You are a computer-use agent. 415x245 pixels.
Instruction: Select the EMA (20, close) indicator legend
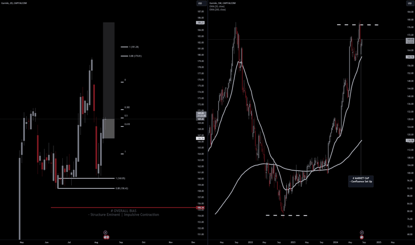[x=217, y=6]
